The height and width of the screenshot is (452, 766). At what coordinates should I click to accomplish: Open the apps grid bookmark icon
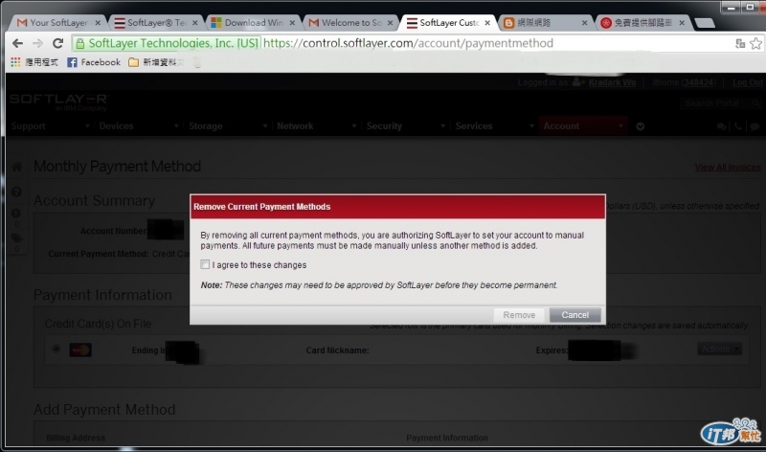tap(15, 62)
